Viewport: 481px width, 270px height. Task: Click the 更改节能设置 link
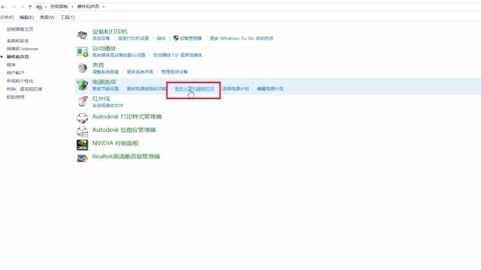coord(105,88)
